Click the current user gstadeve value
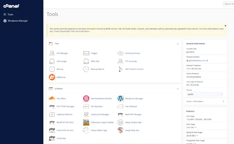Screen dimensions: 234x144 (x=190, y=52)
